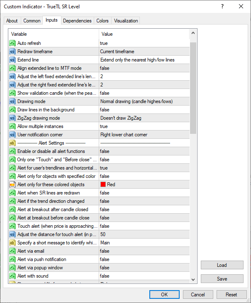251x303 pixels.
Task: Open the Redraw timeframe value dropdown
Action: pyautogui.click(x=144, y=52)
